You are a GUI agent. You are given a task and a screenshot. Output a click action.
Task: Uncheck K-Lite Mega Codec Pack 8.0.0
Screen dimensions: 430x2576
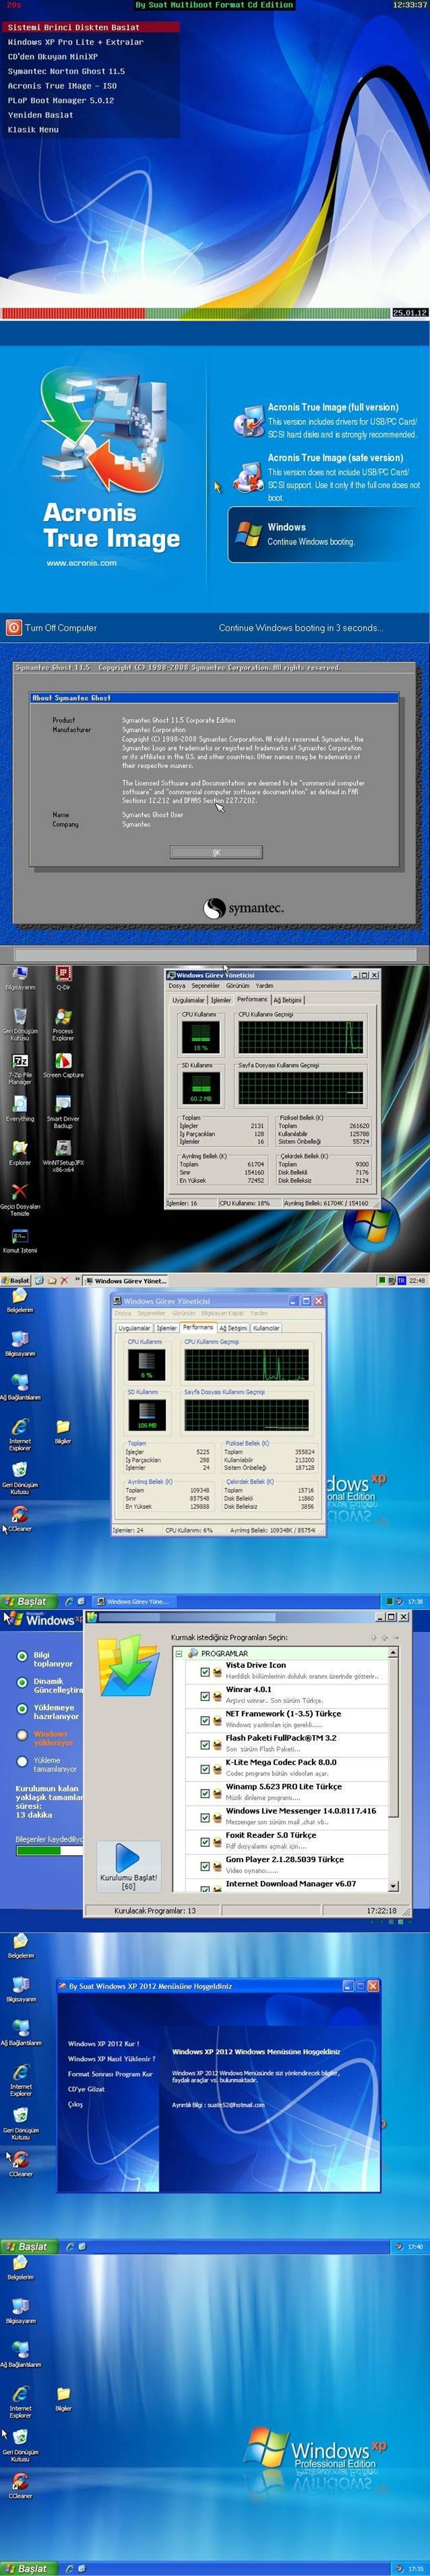pos(205,1769)
